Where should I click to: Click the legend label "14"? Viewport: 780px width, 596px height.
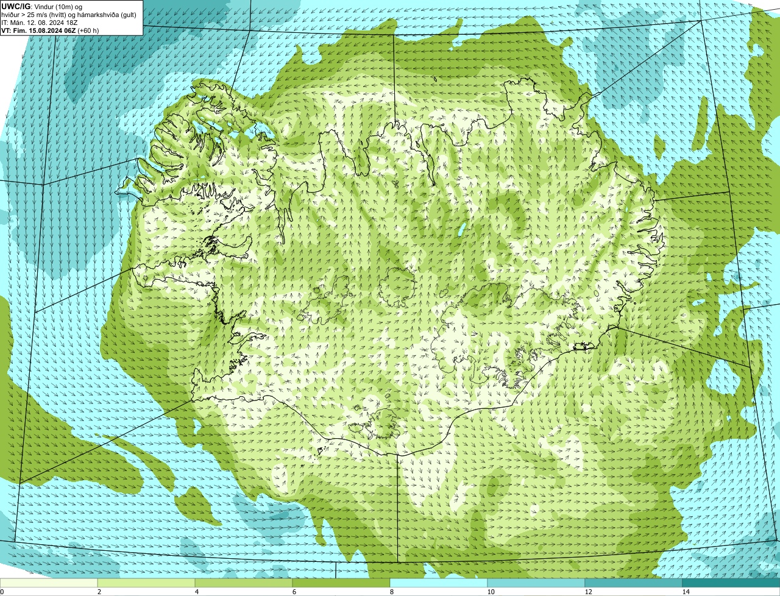[686, 592]
